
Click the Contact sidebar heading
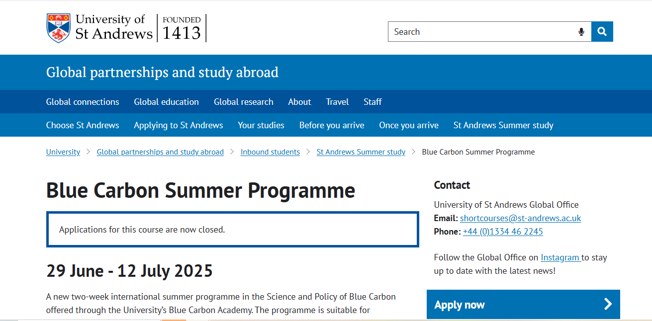452,185
